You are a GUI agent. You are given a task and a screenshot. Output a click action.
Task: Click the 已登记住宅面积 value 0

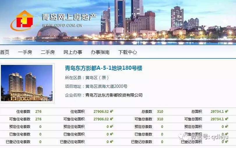pos(108,142)
